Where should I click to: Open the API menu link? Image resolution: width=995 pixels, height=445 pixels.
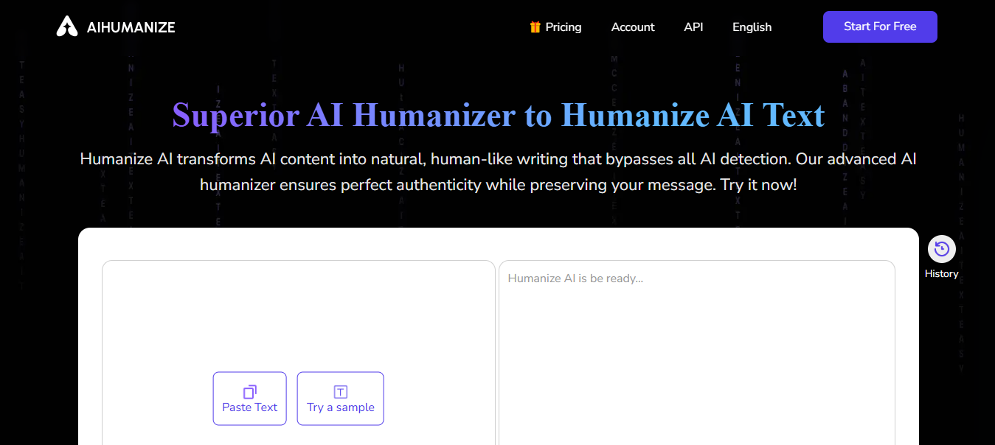point(693,27)
